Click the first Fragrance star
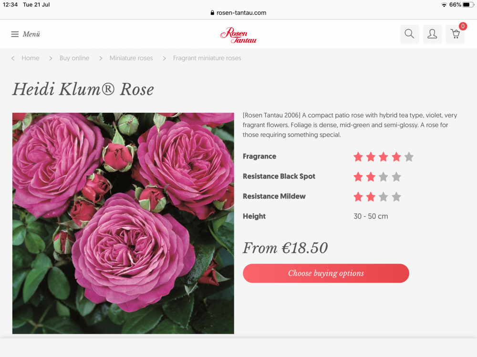This screenshot has width=477, height=357. tap(358, 157)
